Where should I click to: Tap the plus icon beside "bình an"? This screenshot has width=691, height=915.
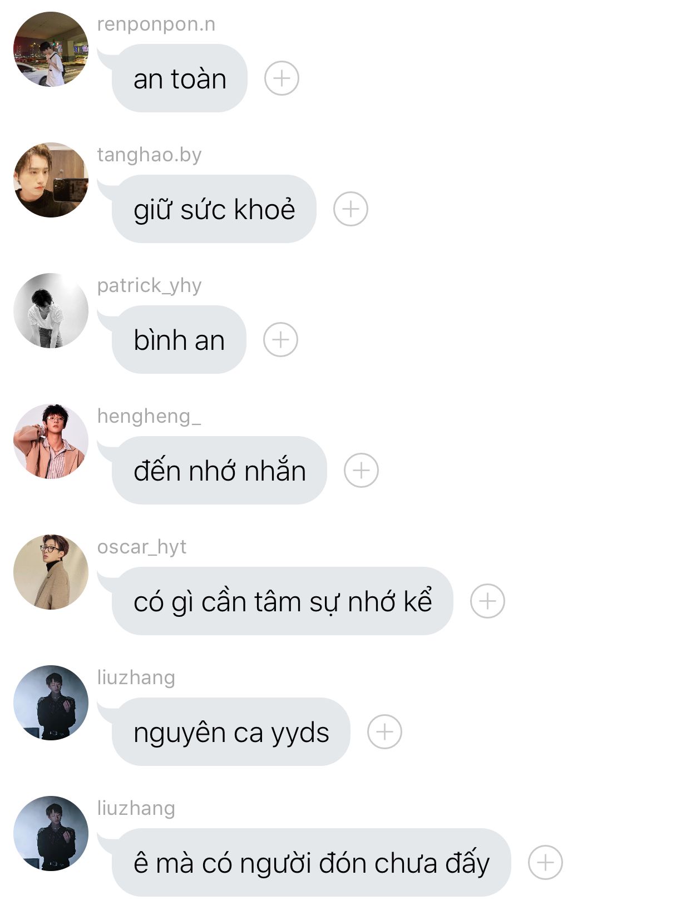tap(280, 340)
